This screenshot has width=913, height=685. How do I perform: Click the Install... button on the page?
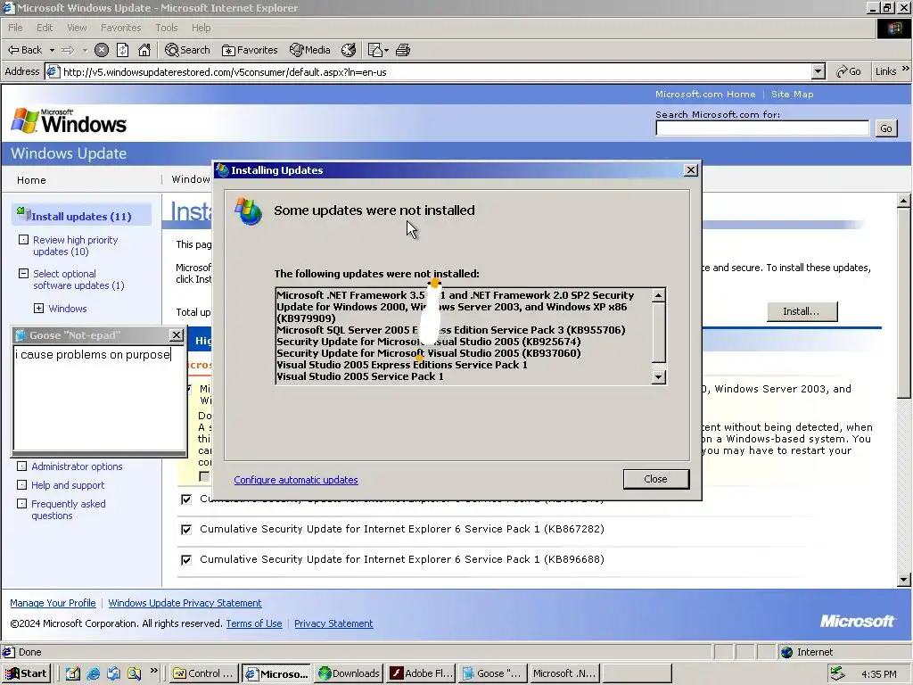802,311
